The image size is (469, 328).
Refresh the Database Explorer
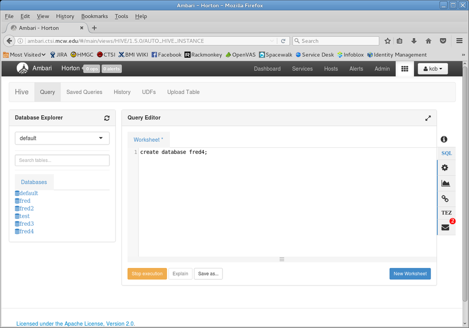107,118
